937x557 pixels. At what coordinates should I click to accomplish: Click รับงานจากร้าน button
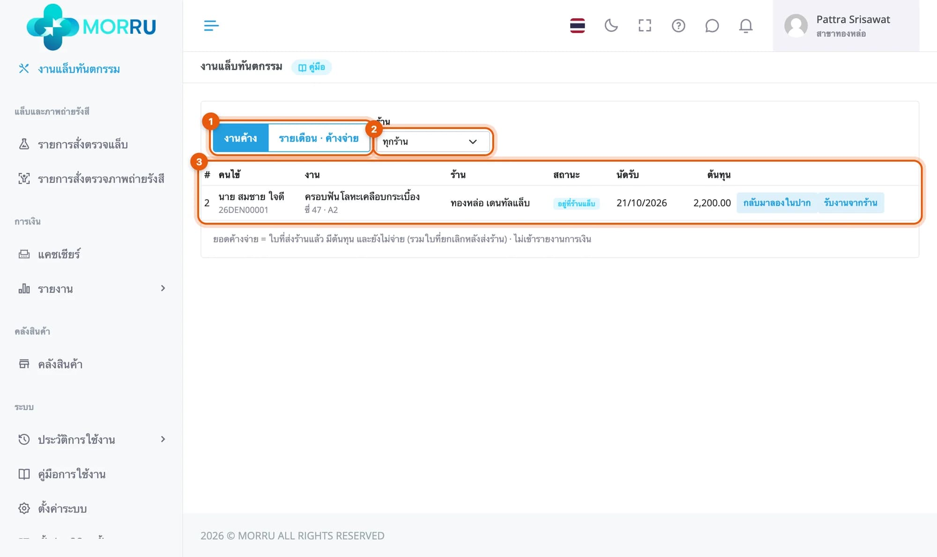point(850,203)
